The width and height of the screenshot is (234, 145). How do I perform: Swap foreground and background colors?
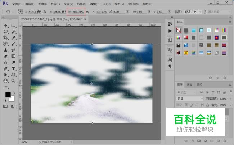[14, 93]
